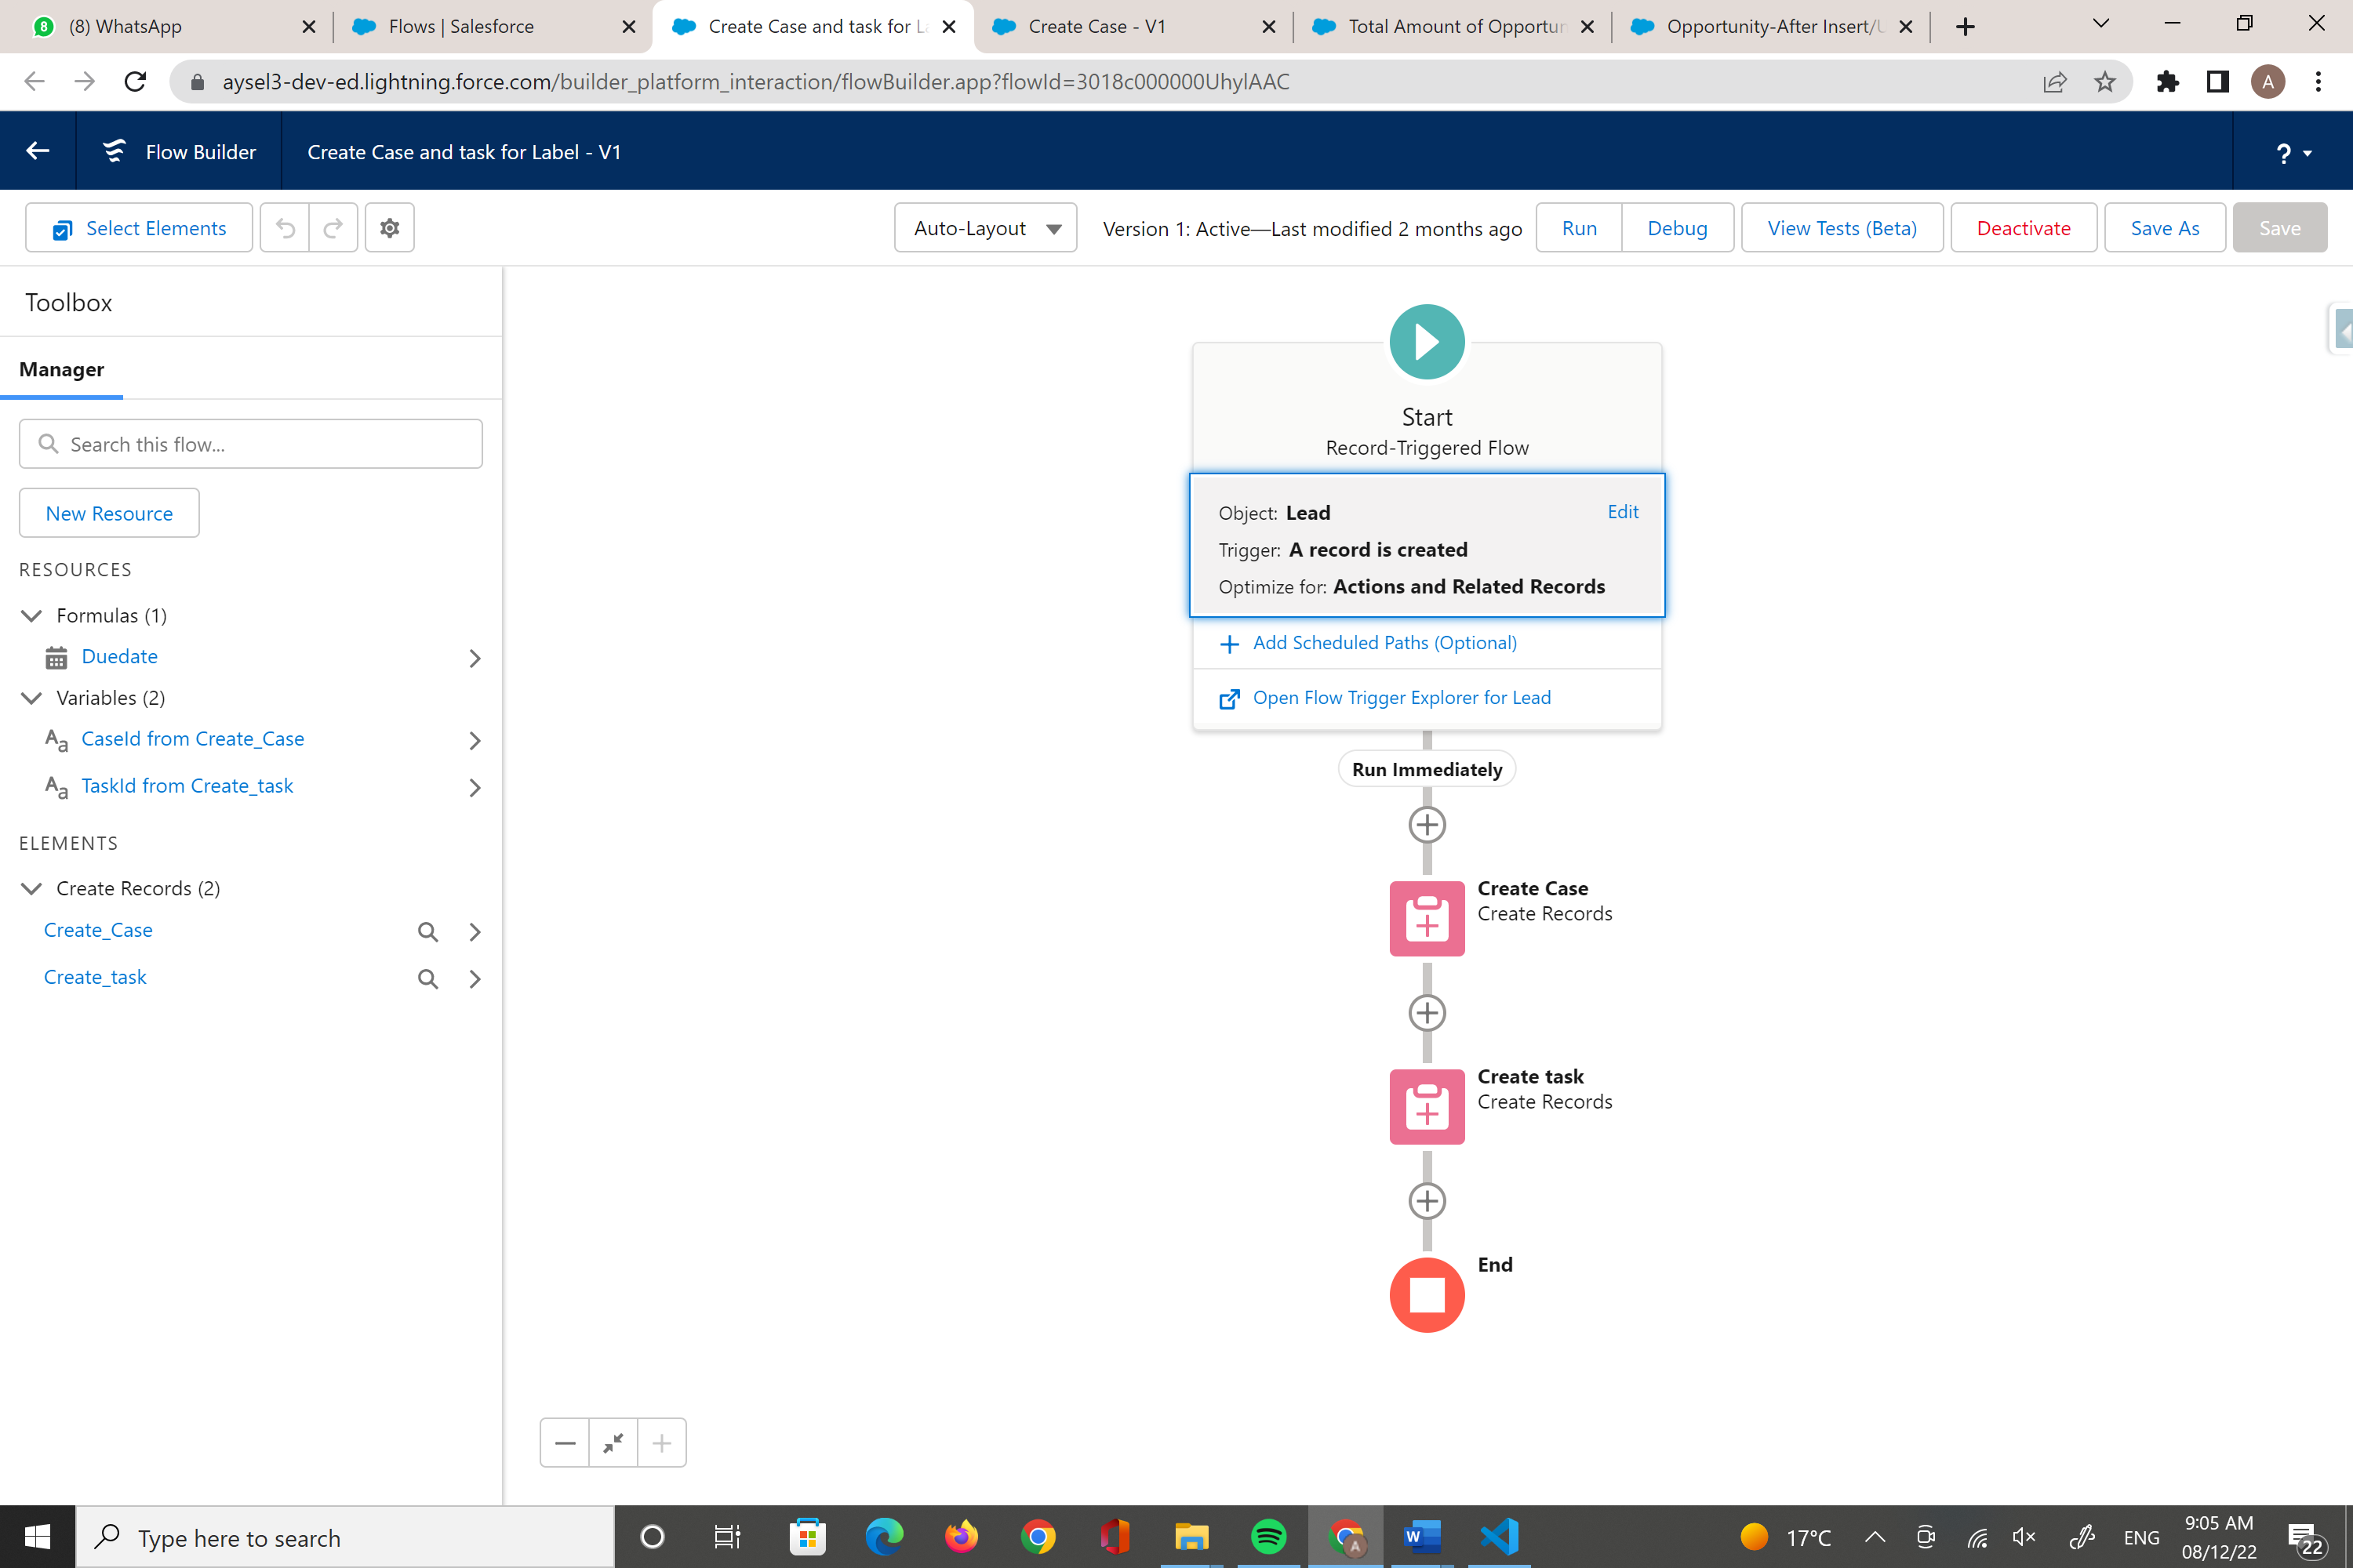2353x1568 pixels.
Task: Click the back arrow in Flow Builder header
Action: click(37, 151)
